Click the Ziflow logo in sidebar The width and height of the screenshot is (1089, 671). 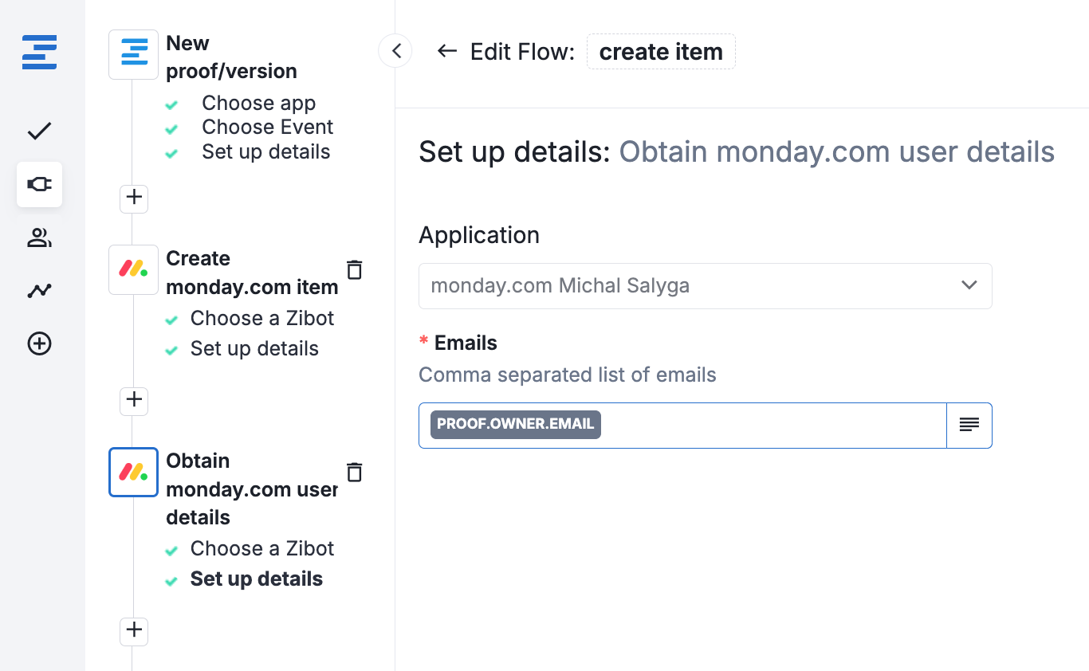[39, 52]
